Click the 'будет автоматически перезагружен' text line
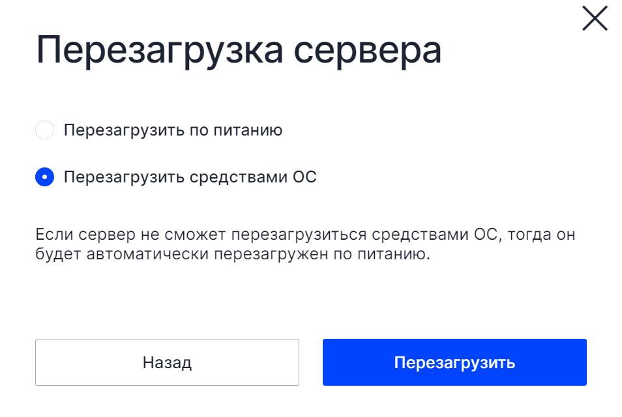 click(233, 254)
